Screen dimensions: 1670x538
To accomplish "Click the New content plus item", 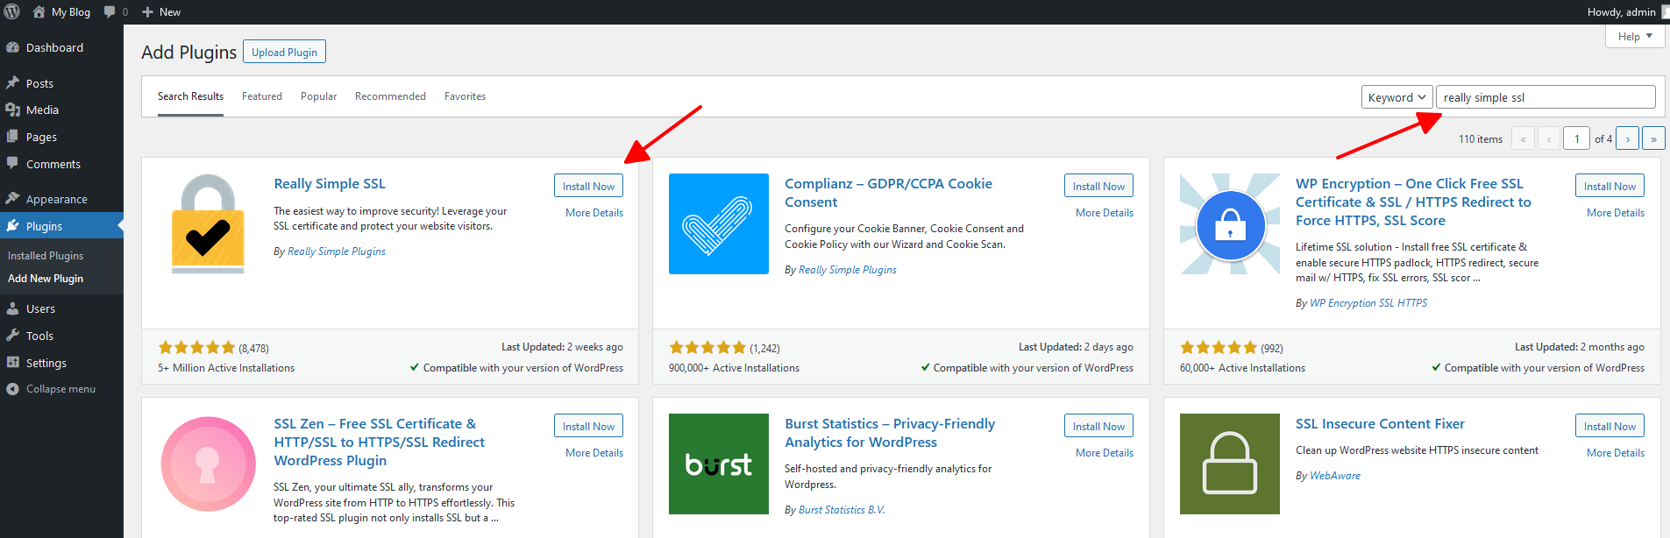I will click(161, 12).
